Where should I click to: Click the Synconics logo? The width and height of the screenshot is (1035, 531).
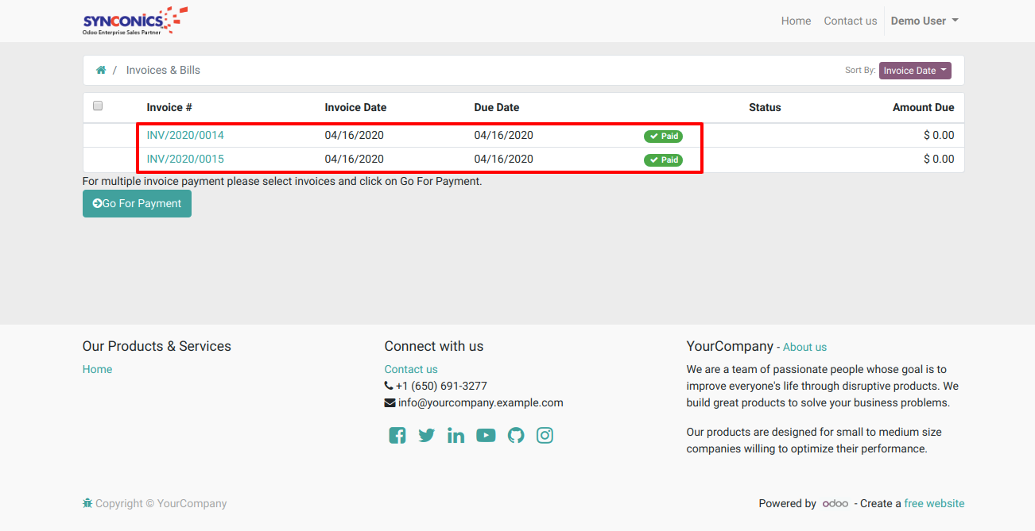click(x=135, y=21)
